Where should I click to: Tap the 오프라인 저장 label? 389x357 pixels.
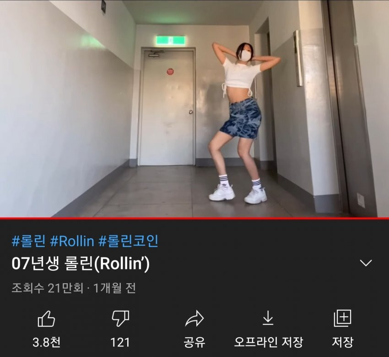269,342
